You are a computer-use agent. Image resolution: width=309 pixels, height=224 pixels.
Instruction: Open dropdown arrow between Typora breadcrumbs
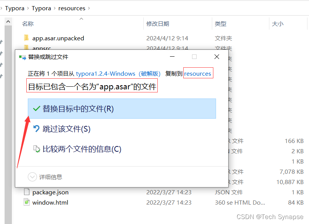(x=28, y=8)
